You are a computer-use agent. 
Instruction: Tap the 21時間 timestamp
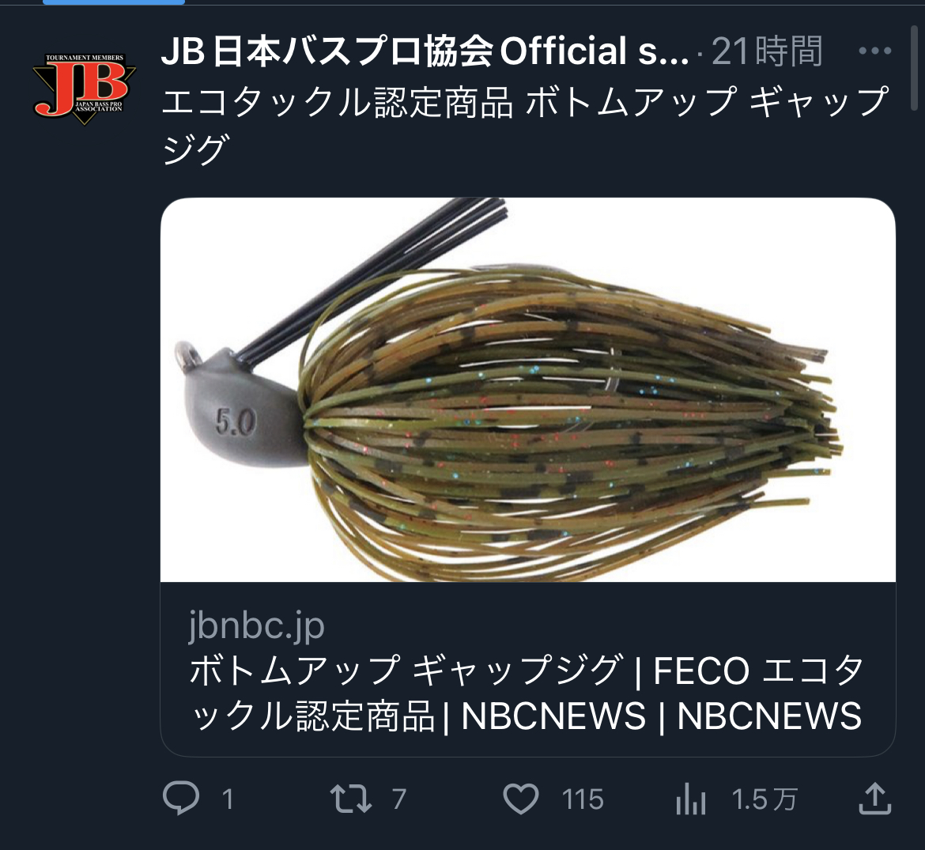tap(767, 51)
